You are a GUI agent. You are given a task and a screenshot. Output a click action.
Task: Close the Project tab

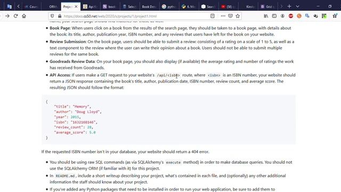pos(76,6)
